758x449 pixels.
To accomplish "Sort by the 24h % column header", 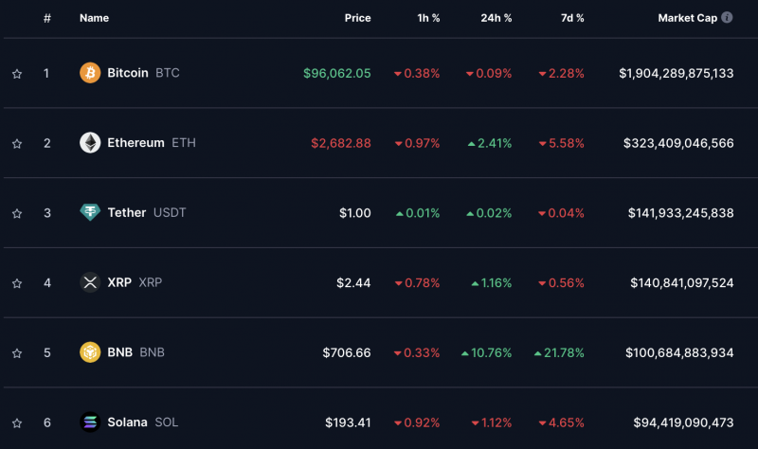I will (x=496, y=18).
